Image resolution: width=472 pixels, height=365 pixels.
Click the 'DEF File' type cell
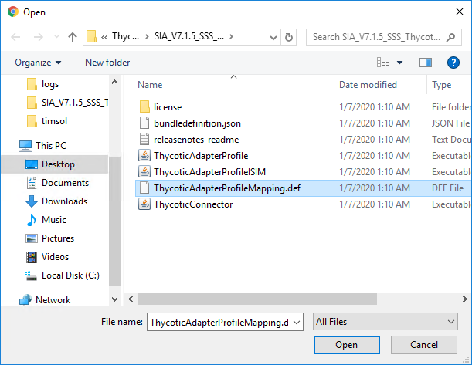pos(447,188)
